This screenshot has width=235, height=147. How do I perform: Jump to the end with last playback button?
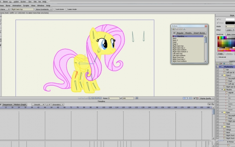click(100, 98)
